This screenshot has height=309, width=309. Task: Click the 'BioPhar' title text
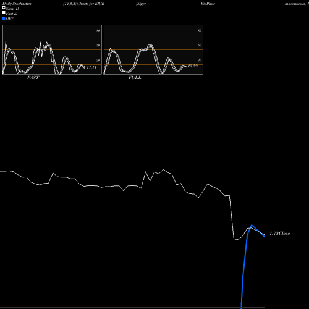coord(208,4)
